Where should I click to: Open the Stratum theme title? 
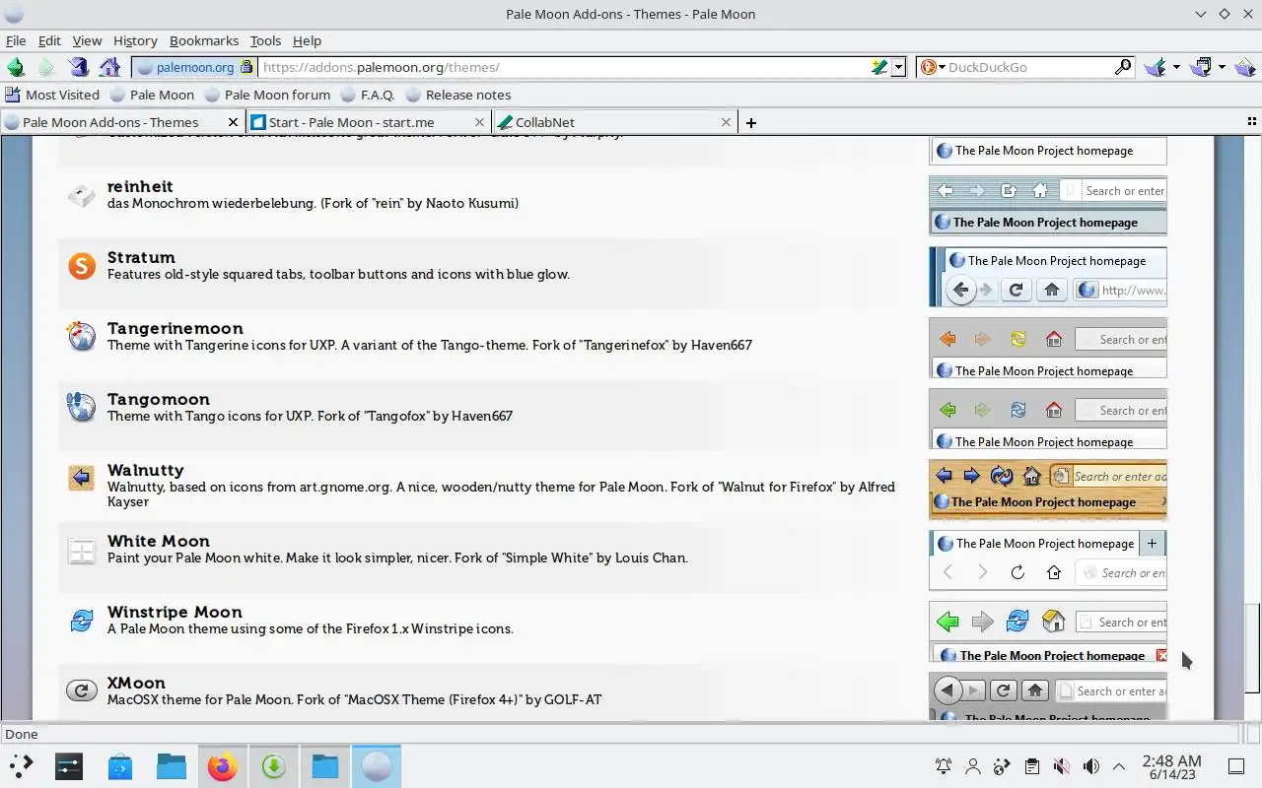pyautogui.click(x=141, y=257)
